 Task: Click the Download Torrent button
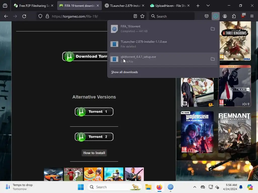[85, 57]
